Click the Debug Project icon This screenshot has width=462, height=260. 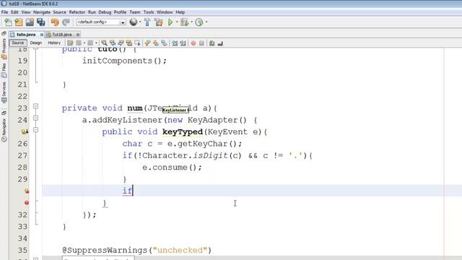pos(185,22)
